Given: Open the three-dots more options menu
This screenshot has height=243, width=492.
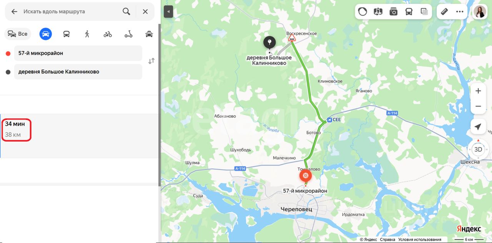Looking at the screenshot, I should click(460, 12).
